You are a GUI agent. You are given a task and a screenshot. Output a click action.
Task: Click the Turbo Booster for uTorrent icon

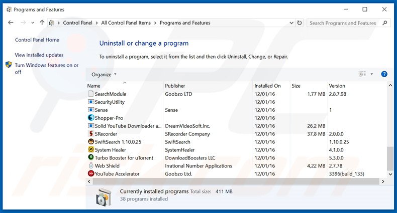(x=90, y=157)
